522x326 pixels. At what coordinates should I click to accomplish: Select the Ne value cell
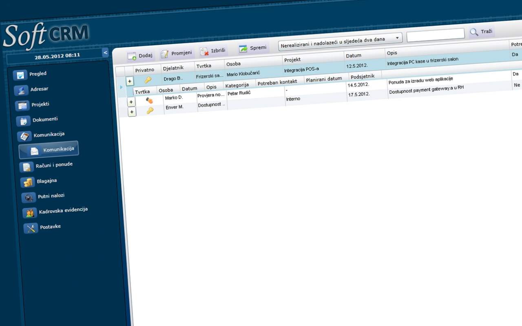click(517, 85)
